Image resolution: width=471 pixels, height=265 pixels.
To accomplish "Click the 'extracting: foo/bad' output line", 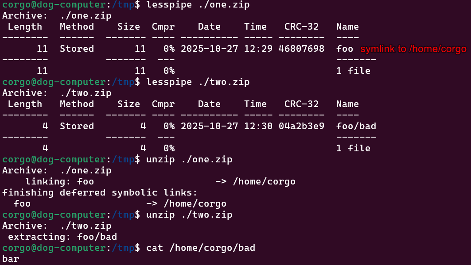I will 62,237.
